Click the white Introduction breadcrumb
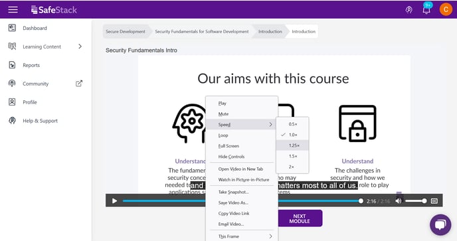The height and width of the screenshot is (241, 457). [x=304, y=31]
